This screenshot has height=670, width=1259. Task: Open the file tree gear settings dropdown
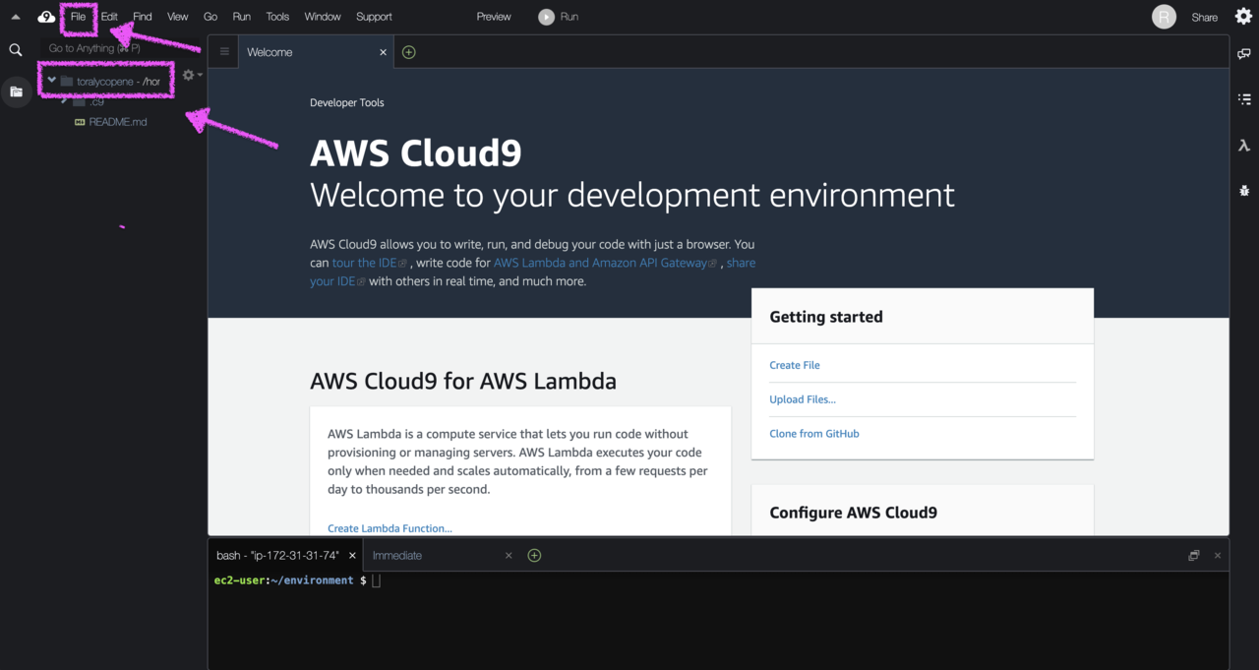tap(192, 75)
